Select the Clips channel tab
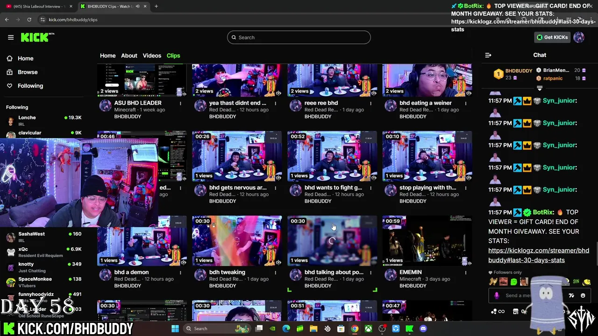 tap(173, 56)
